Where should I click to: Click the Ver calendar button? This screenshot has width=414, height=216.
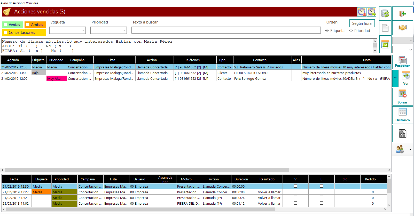tap(406, 78)
